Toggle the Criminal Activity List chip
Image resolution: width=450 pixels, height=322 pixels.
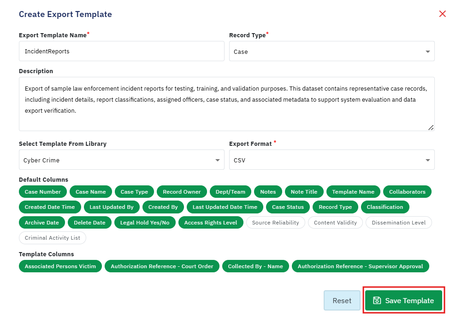tap(53, 237)
